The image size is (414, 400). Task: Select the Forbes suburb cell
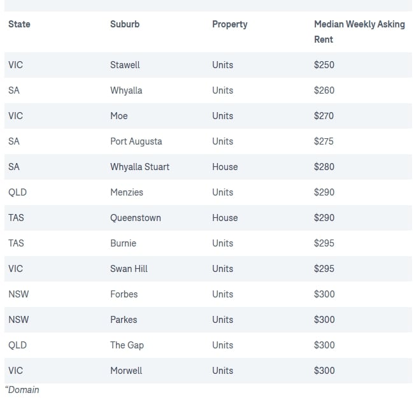pyautogui.click(x=124, y=294)
